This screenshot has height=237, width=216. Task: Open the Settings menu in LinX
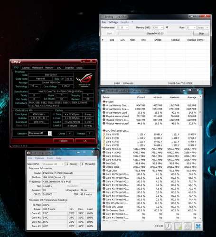pyautogui.click(x=113, y=22)
